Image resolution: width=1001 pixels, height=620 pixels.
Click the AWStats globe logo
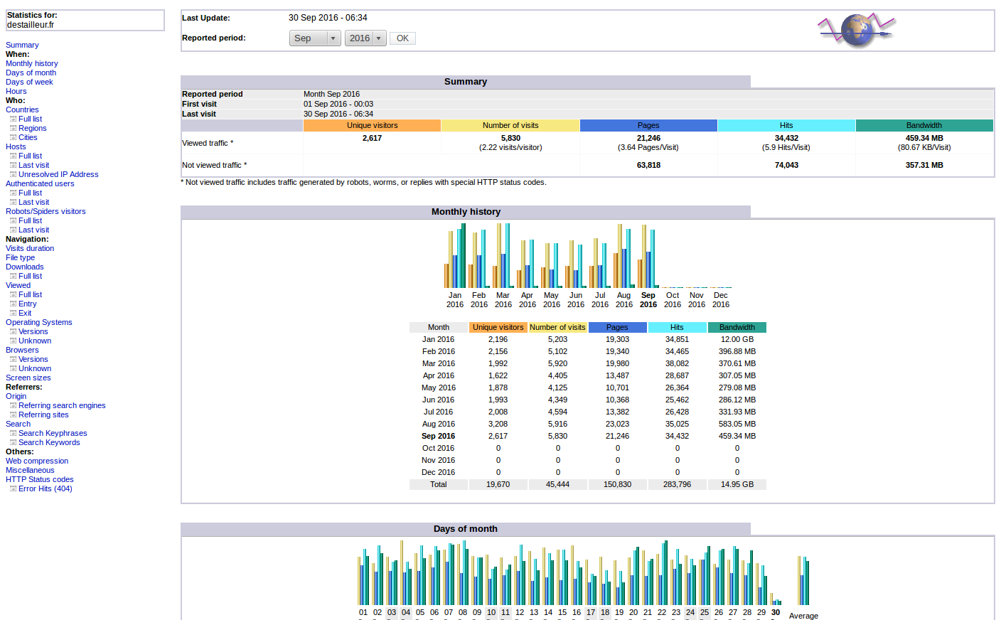coord(856,30)
